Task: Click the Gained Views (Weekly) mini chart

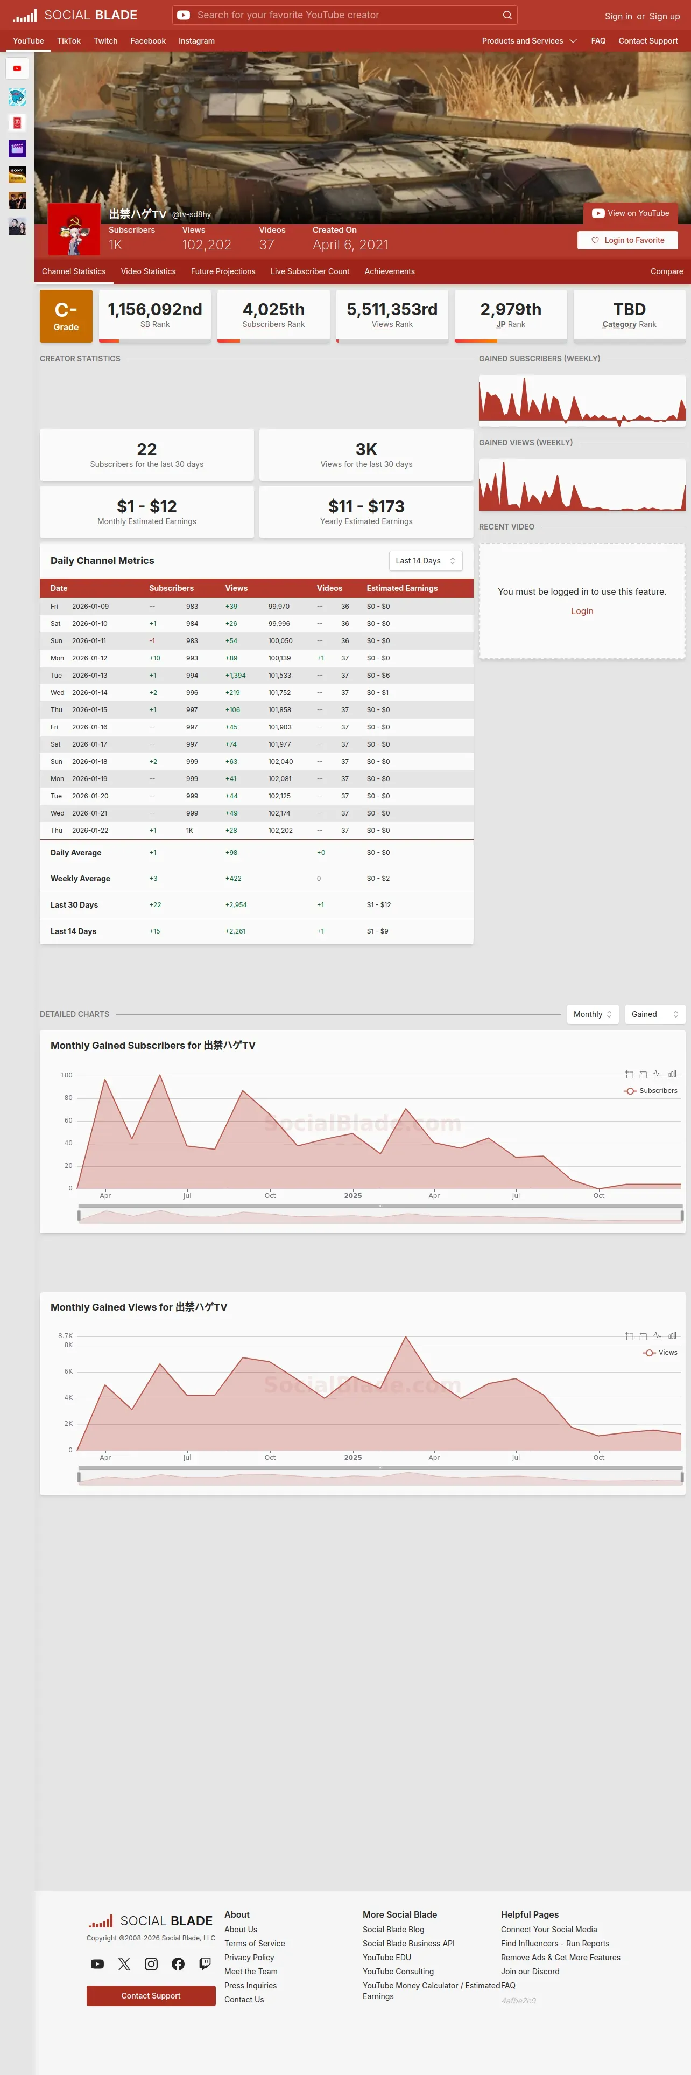Action: point(582,485)
